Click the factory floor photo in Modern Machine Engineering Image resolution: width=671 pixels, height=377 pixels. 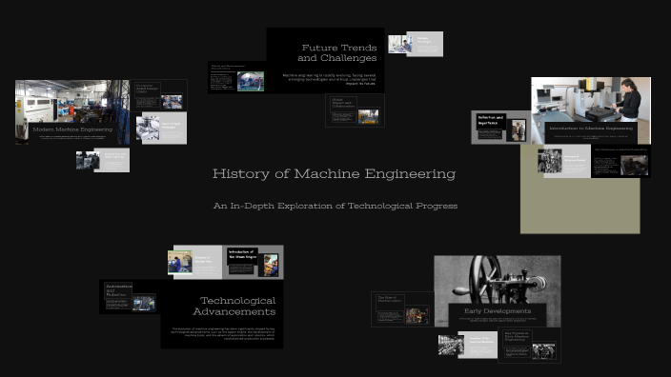[x=72, y=101]
